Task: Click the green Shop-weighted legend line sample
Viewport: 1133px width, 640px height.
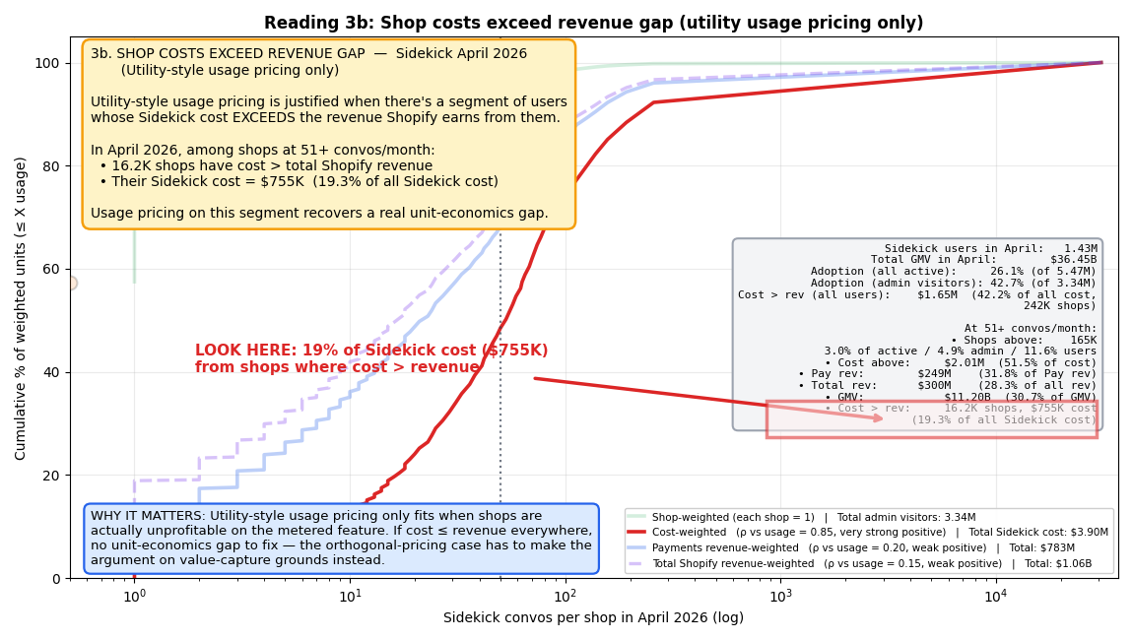Action: coord(636,517)
